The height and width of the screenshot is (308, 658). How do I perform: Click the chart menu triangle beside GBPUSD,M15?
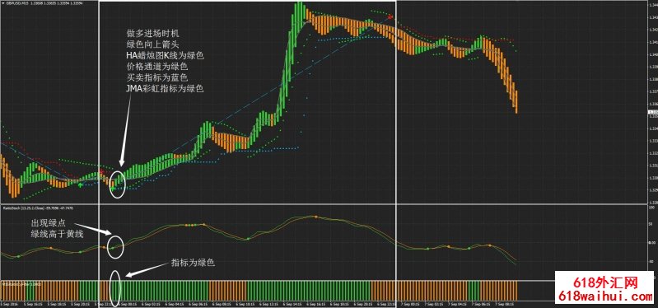[2, 4]
